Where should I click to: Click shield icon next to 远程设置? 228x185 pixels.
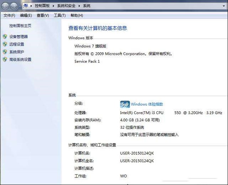pyautogui.click(x=5, y=44)
